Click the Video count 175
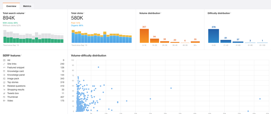The height and width of the screenshot is (114, 271). click(62, 101)
